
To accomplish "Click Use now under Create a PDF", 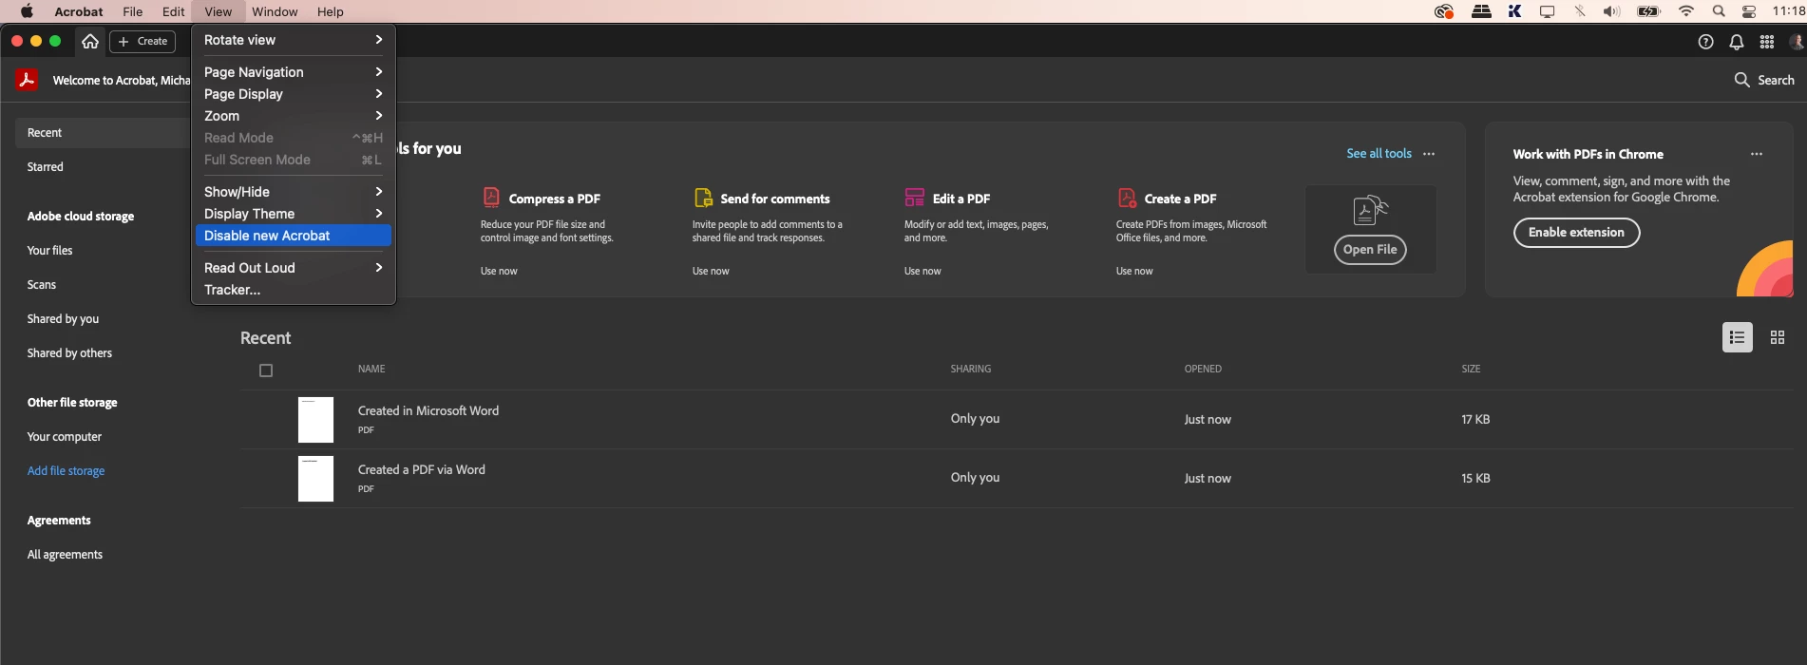I will tap(1134, 271).
